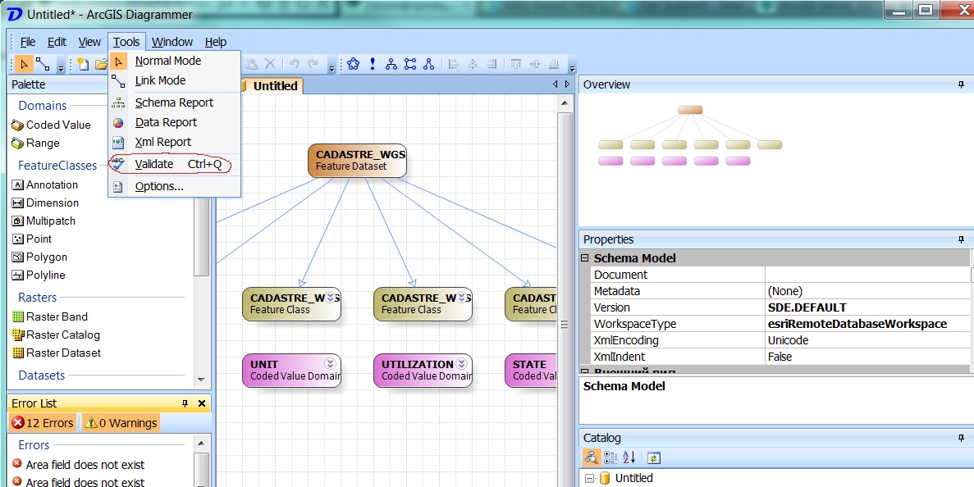Click the align tops toolbar icon
Viewport: 974px width, 487px height.
coord(515,63)
